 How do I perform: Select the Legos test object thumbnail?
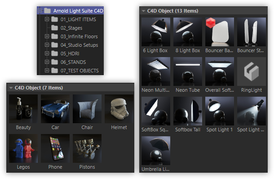click(23, 148)
